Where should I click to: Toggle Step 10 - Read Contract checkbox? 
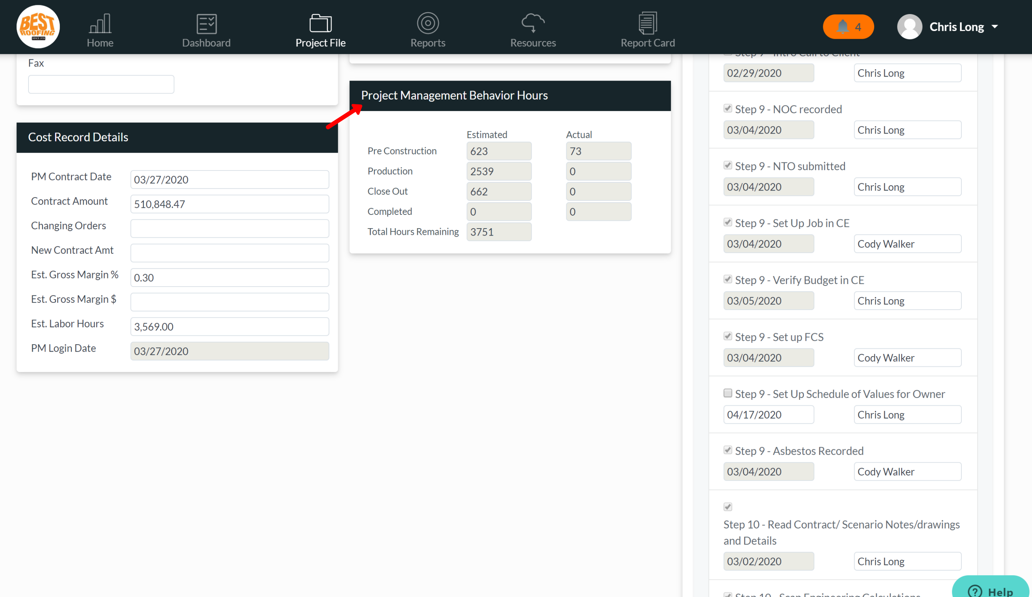(x=727, y=507)
